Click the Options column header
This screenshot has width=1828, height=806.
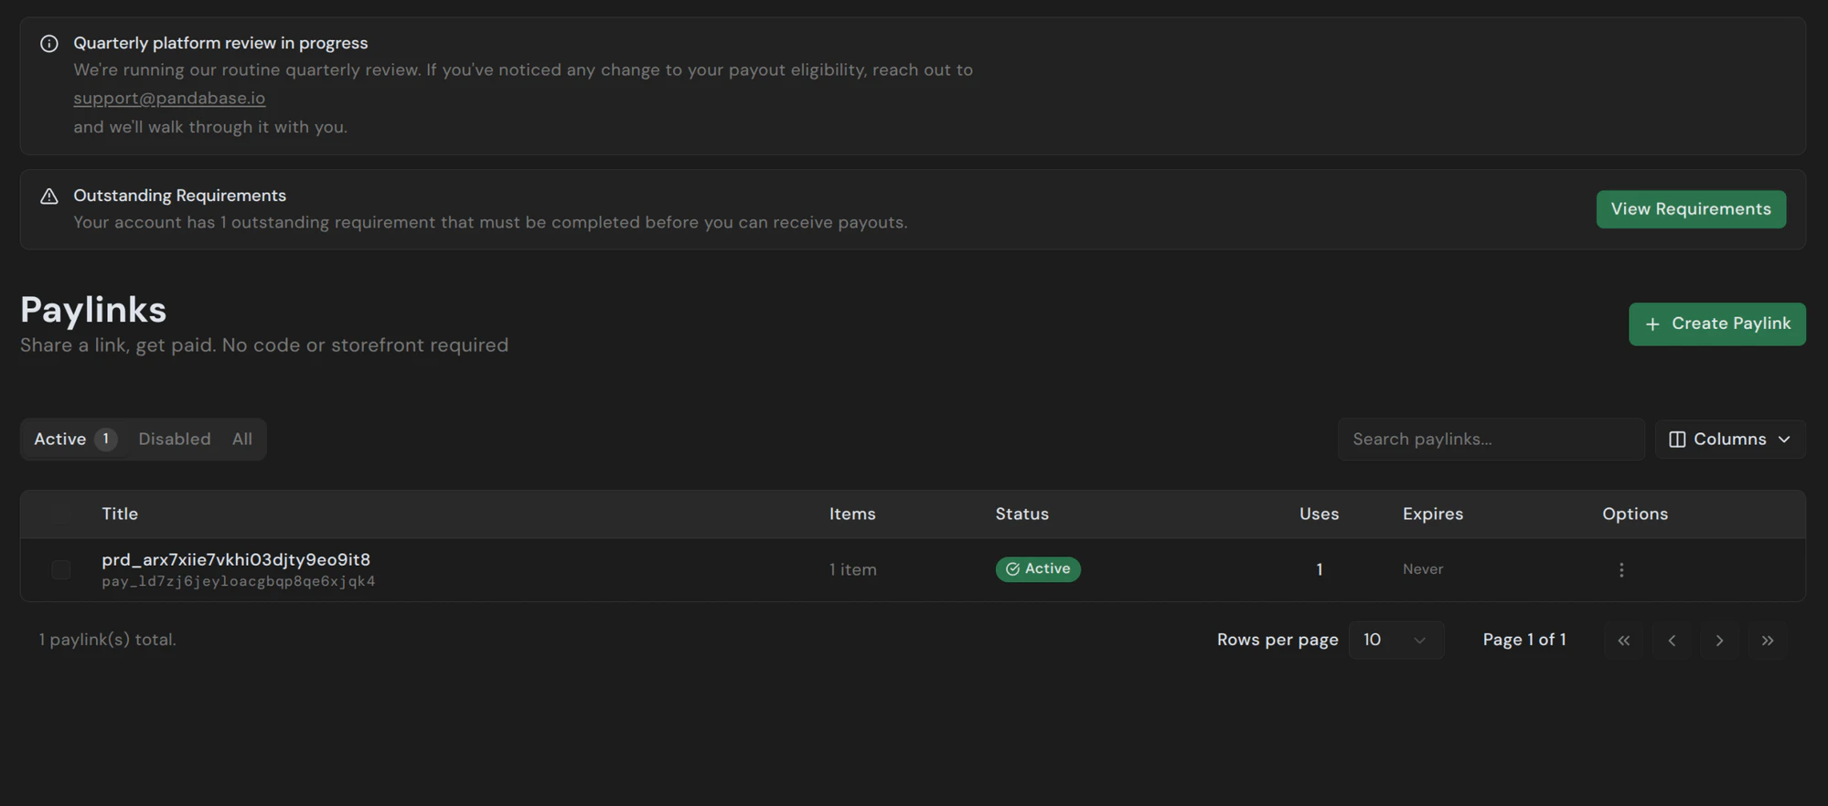pos(1635,514)
